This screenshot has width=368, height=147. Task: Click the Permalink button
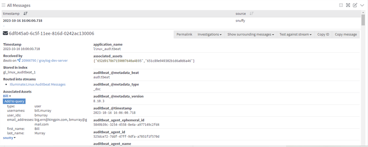tap(185, 34)
